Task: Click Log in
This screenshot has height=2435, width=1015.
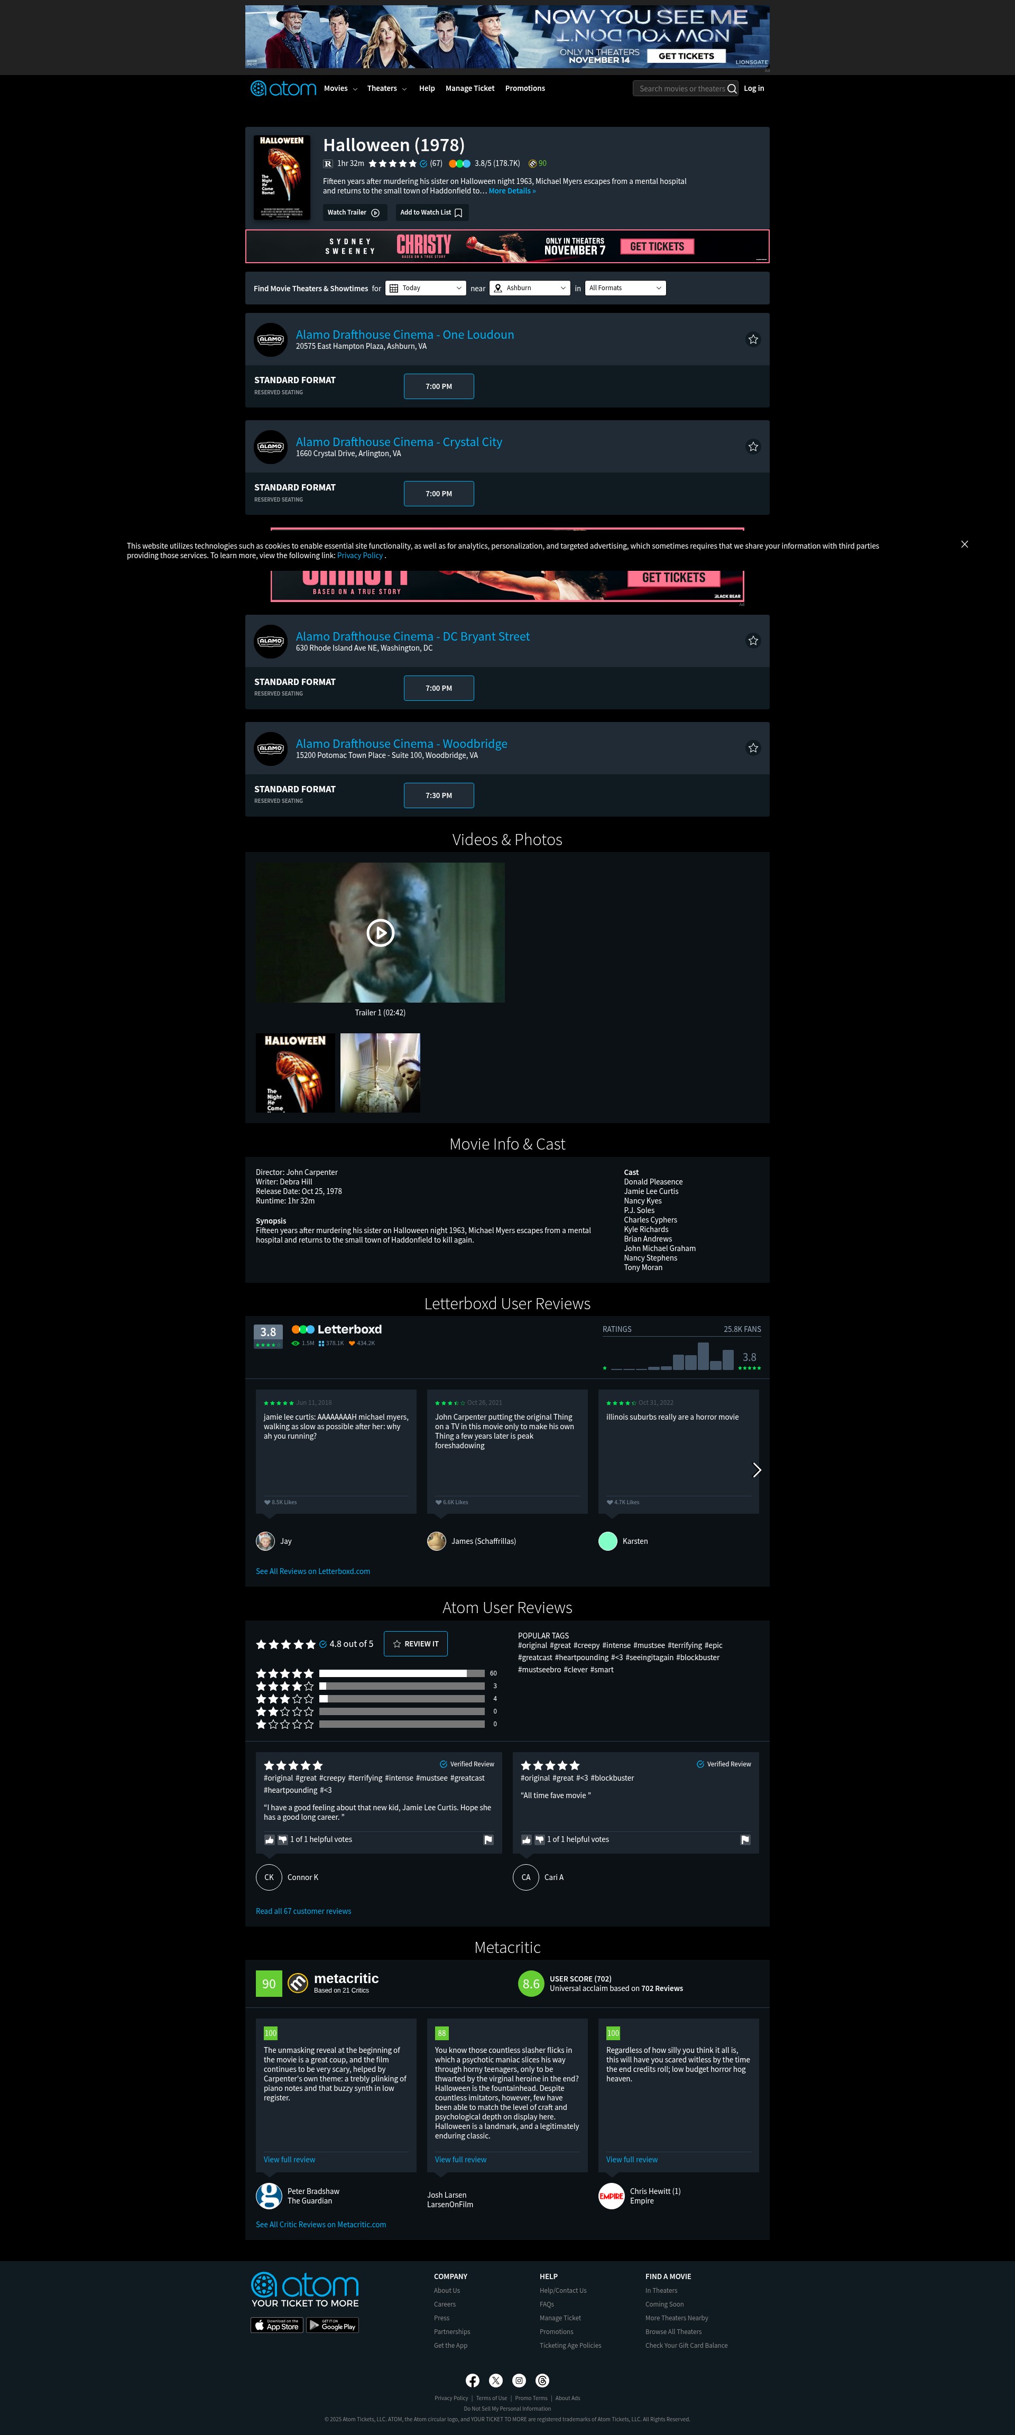Action: 753,89
